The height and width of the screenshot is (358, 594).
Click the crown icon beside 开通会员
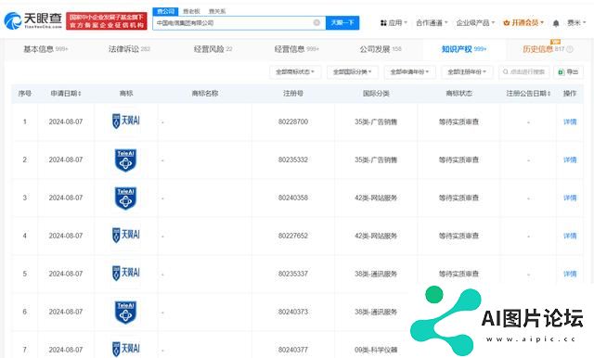[x=506, y=22]
